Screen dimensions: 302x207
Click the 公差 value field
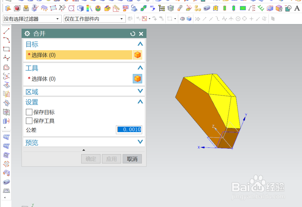(x=129, y=129)
